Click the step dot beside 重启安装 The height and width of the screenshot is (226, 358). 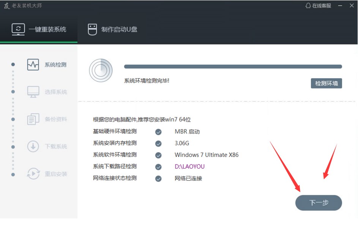[13, 175]
